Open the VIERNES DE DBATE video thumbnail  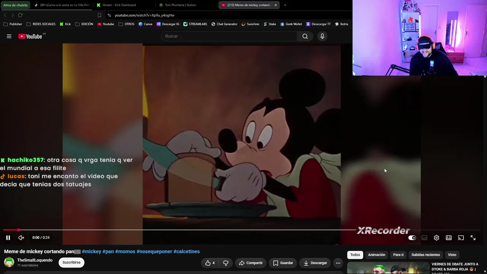(x=388, y=268)
